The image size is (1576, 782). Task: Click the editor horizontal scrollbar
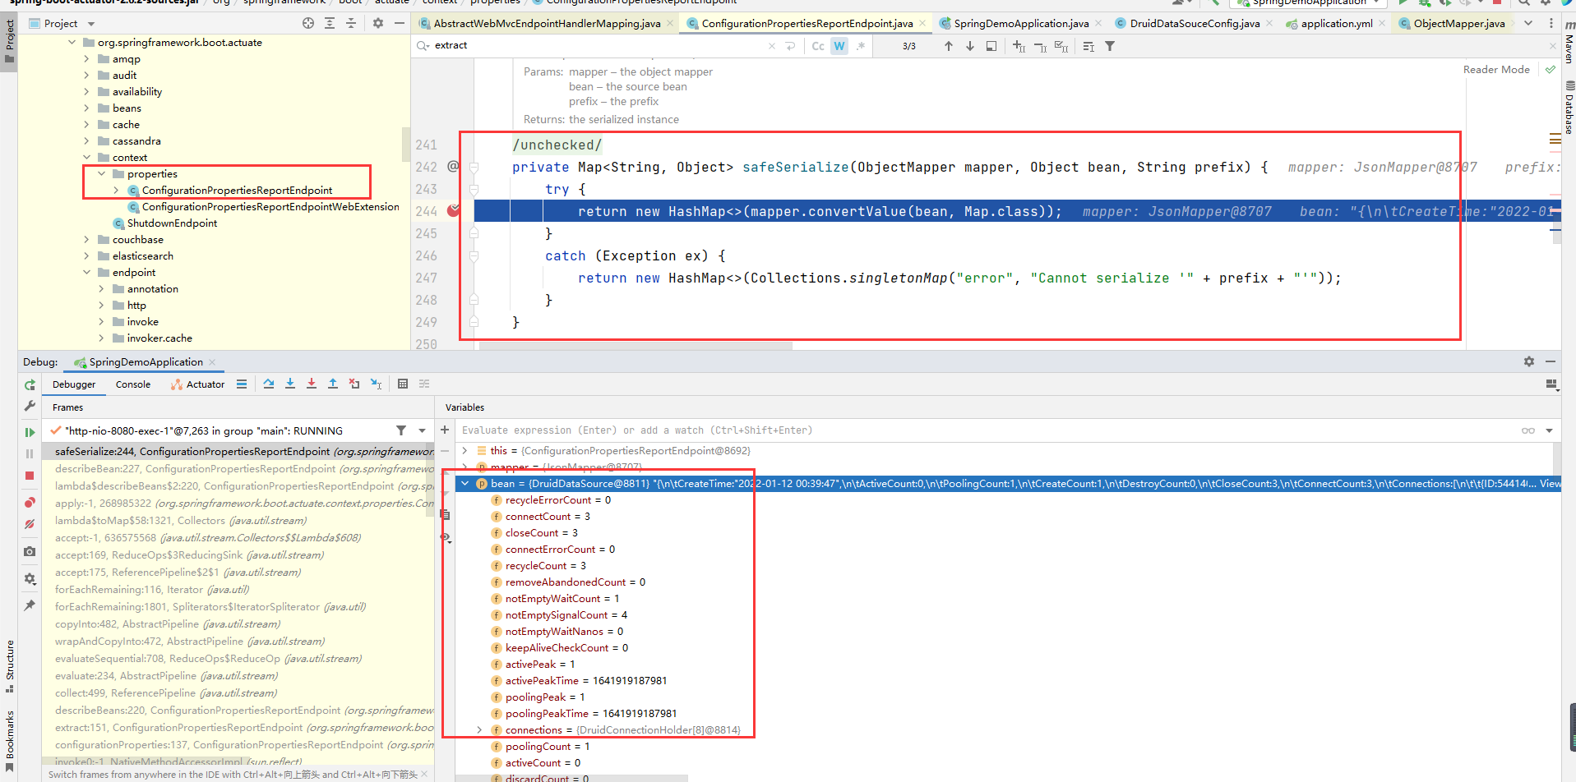(635, 346)
